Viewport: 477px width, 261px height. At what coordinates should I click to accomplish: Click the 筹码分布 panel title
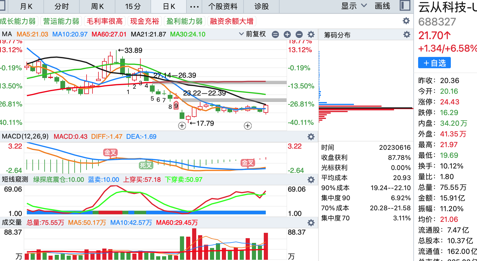pyautogui.click(x=337, y=35)
